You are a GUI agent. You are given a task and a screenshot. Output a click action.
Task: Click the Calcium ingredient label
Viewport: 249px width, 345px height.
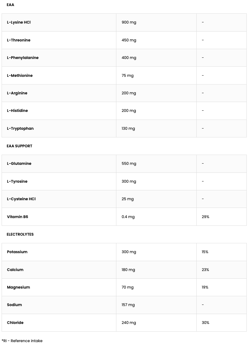[x=15, y=270]
